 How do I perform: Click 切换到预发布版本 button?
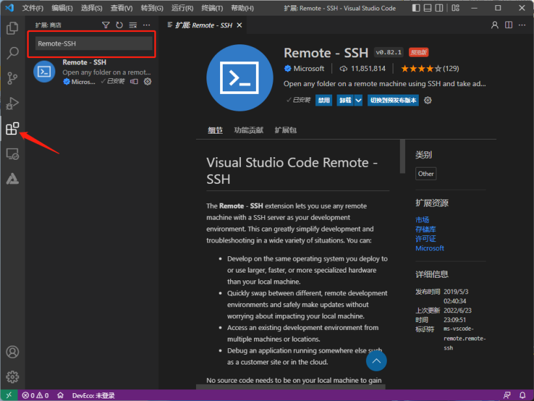pos(393,100)
